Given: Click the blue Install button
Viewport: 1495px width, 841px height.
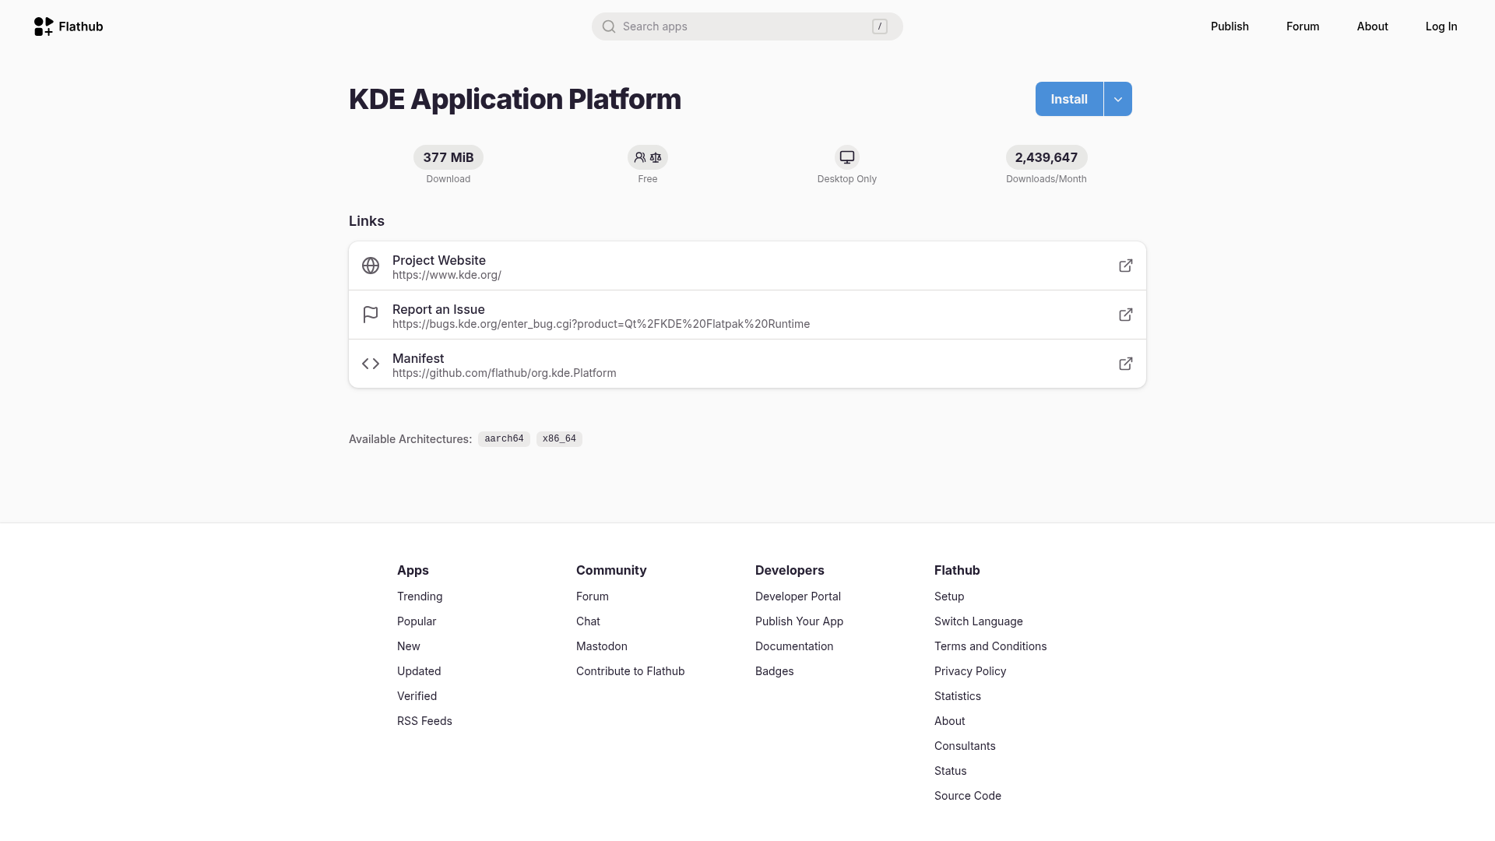Looking at the screenshot, I should pos(1069,99).
